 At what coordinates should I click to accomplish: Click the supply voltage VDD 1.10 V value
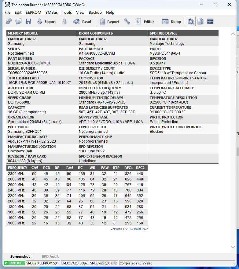(x=111, y=122)
